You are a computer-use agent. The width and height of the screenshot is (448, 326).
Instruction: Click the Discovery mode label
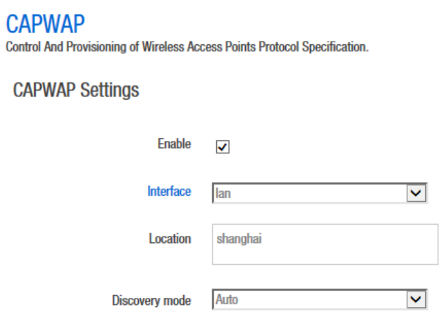pyautogui.click(x=151, y=301)
